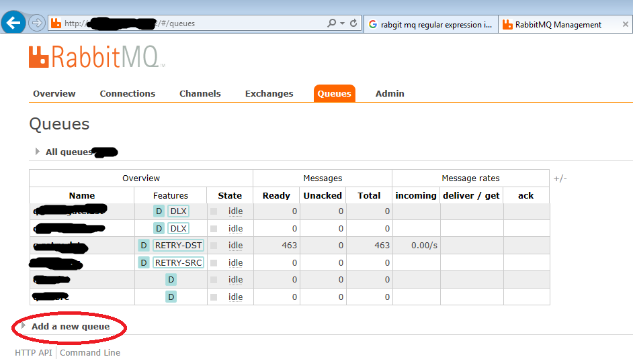633x359 pixels.
Task: Open the HTTP API link
Action: pos(34,352)
